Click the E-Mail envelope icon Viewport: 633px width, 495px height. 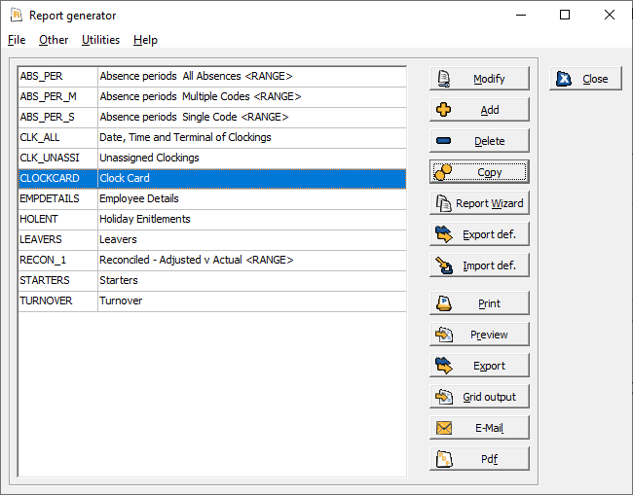tap(444, 428)
